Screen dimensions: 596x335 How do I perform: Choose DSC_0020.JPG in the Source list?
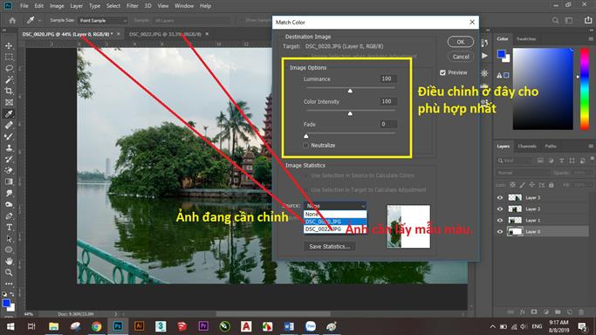click(335, 222)
